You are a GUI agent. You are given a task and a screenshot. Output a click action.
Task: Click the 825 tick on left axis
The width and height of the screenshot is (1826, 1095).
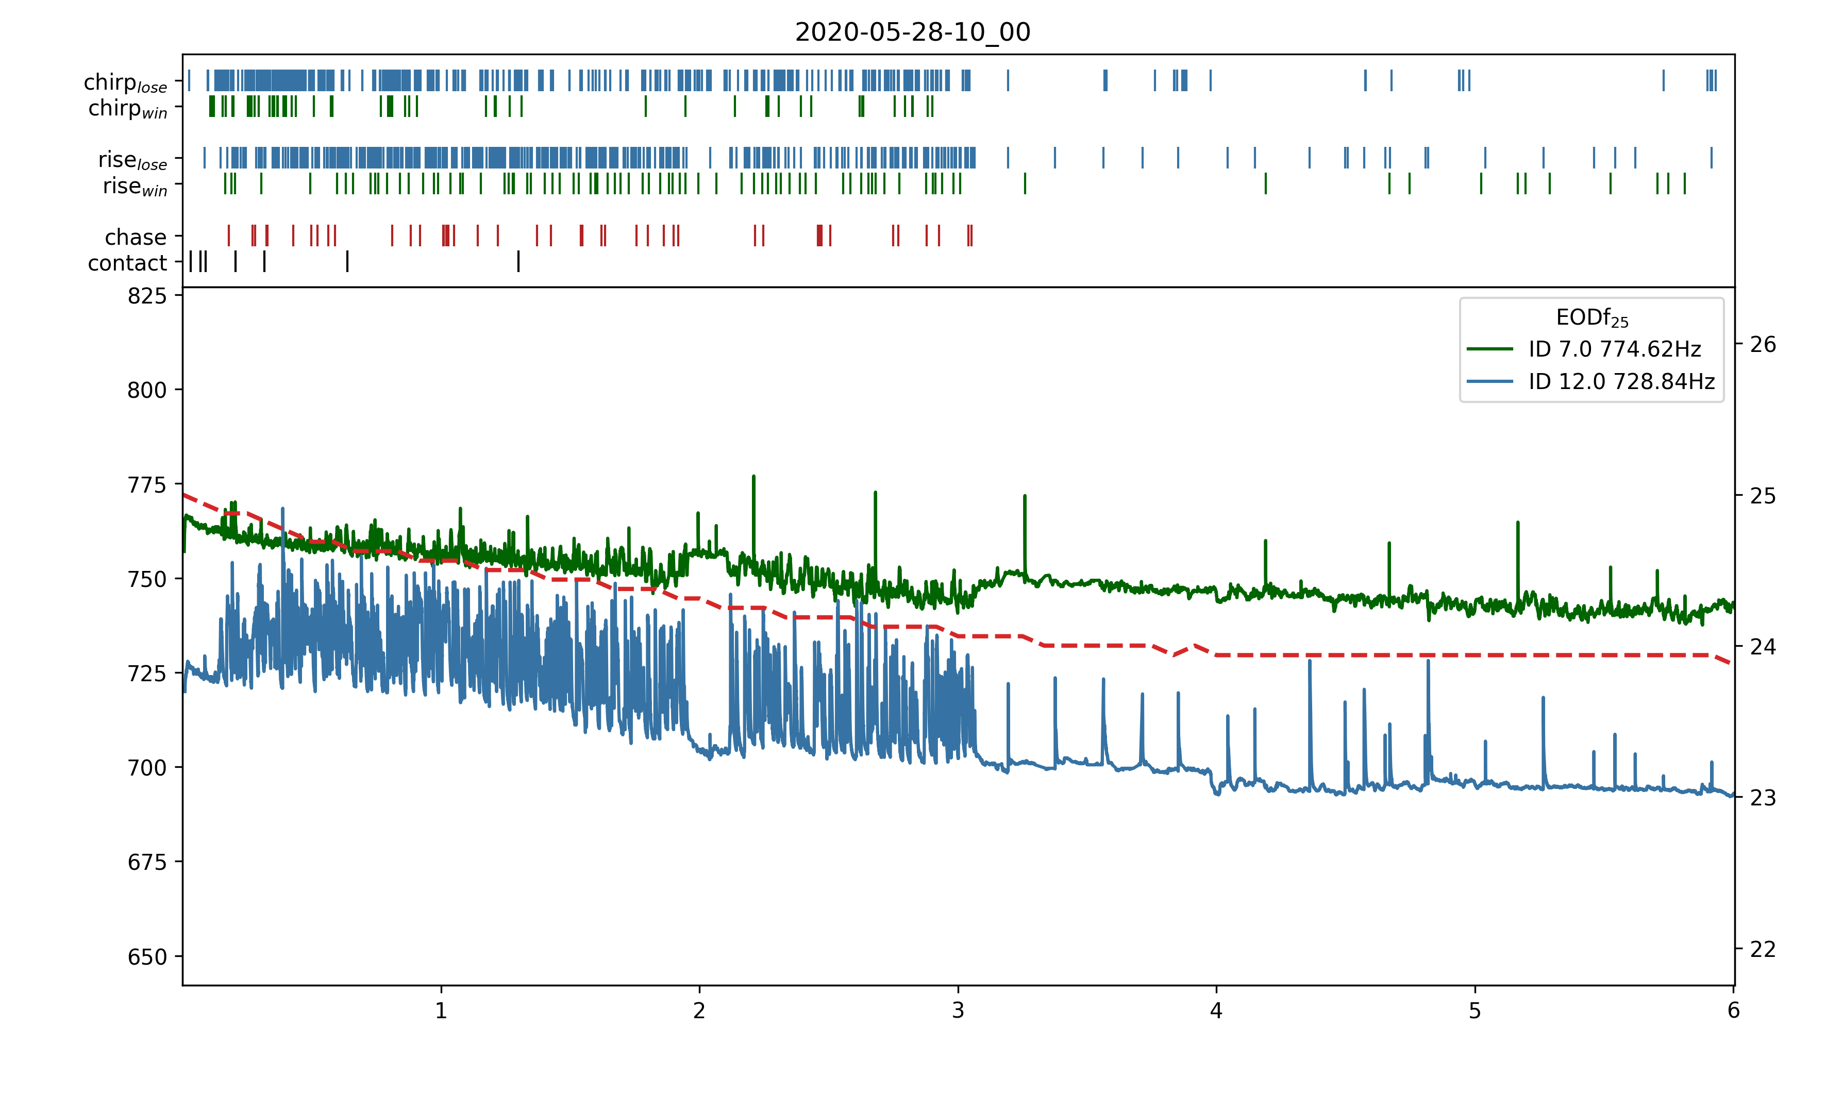point(147,296)
